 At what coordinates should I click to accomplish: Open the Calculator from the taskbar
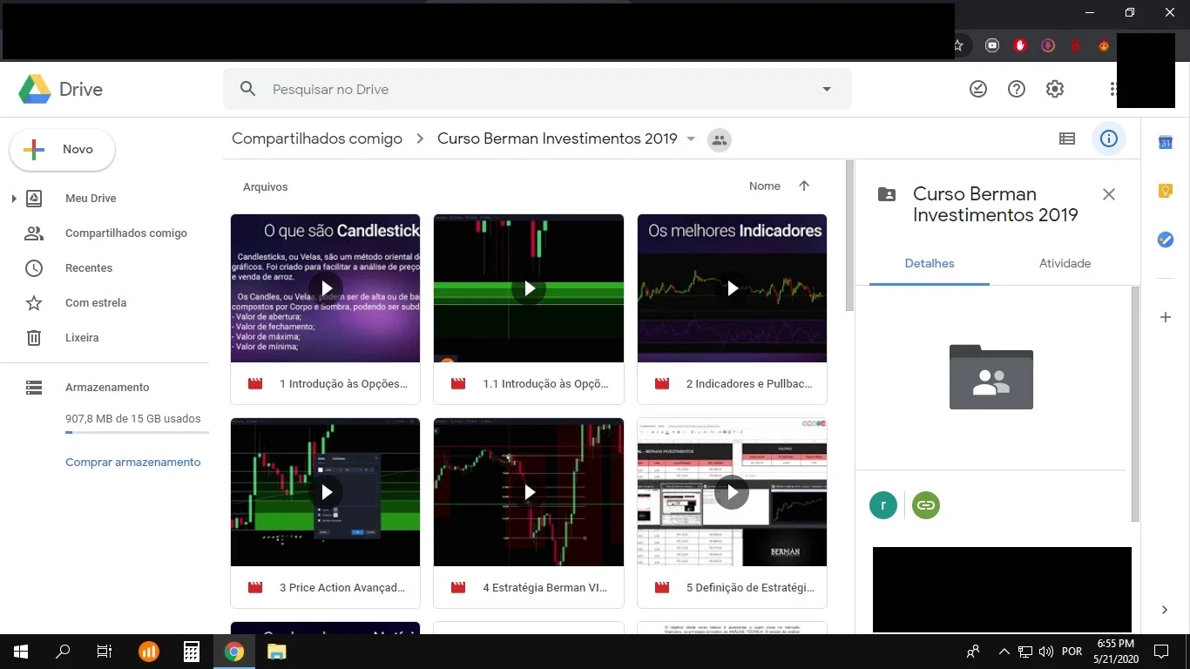[192, 652]
